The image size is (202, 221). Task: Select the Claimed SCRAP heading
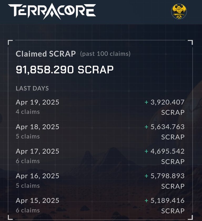point(46,54)
